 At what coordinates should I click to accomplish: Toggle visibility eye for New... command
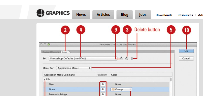(x=103, y=84)
